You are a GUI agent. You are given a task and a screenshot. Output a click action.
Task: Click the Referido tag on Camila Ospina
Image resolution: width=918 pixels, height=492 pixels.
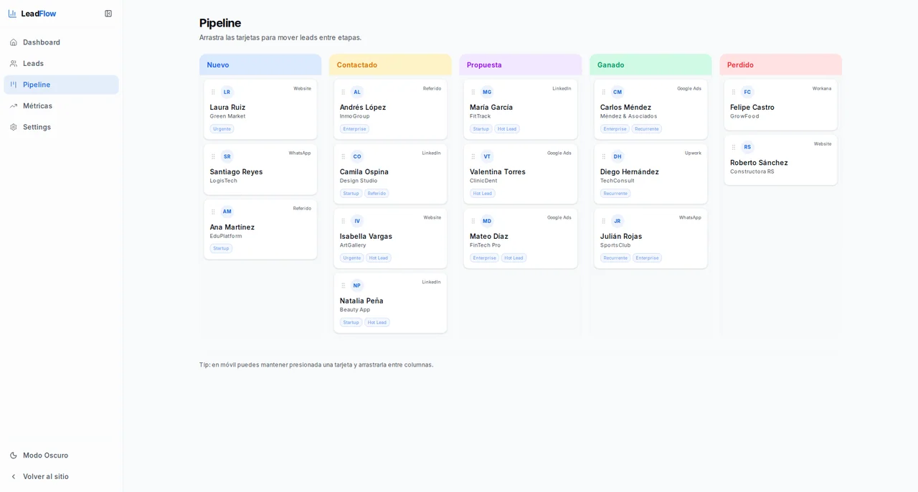[377, 194]
